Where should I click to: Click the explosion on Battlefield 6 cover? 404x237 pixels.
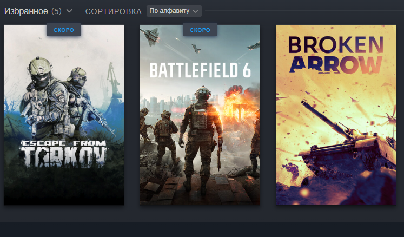pos(234,102)
